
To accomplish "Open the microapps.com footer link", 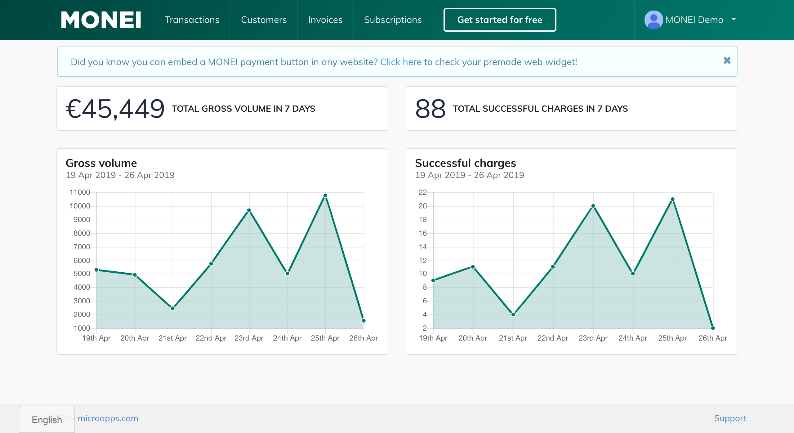I will tap(108, 418).
